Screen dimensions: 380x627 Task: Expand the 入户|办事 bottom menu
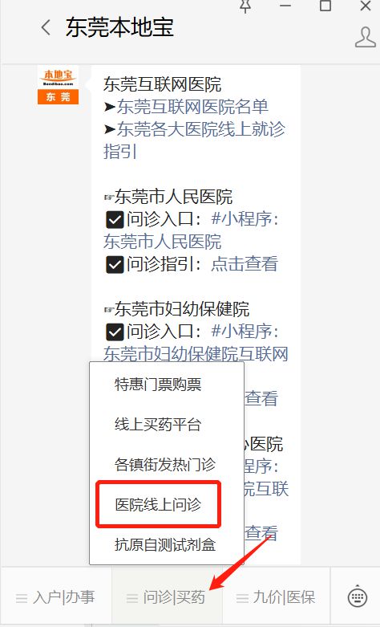click(55, 597)
